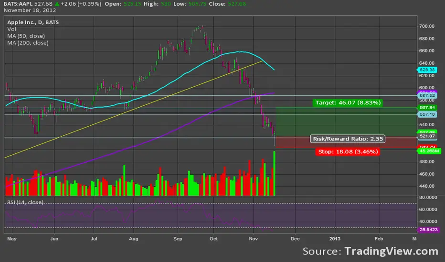Click 60.0000 on the RSI axis

(428, 209)
